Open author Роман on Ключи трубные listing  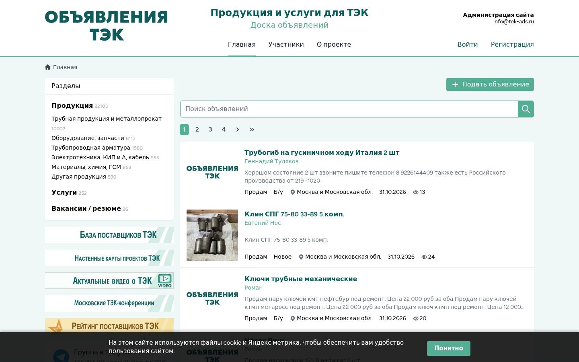(253, 288)
